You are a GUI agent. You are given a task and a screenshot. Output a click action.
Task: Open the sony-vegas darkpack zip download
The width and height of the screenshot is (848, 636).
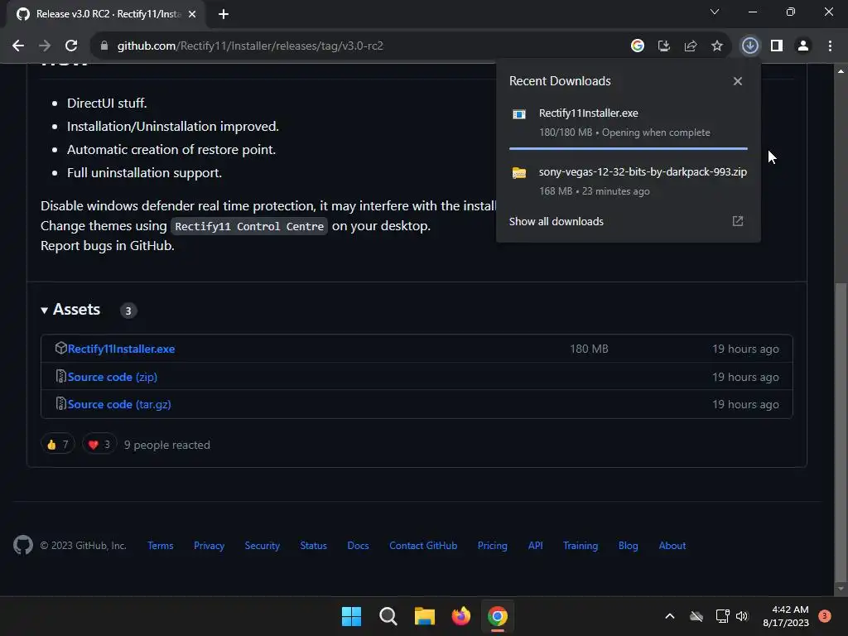click(x=643, y=172)
